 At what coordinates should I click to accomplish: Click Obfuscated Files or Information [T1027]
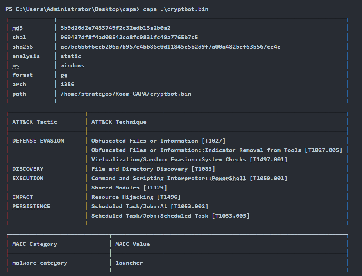(158, 141)
